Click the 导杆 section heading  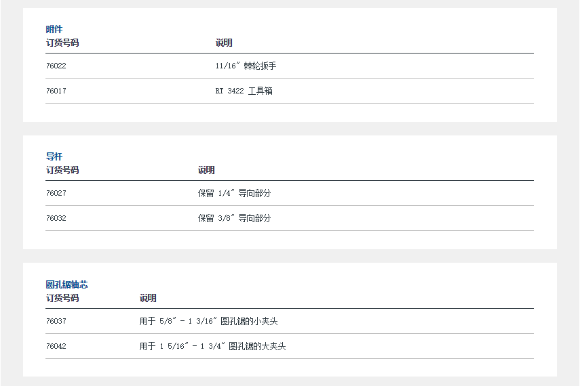(x=54, y=156)
